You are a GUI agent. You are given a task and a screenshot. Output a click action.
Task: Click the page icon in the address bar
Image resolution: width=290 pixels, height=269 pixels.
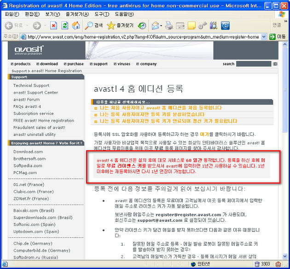[x=23, y=37]
